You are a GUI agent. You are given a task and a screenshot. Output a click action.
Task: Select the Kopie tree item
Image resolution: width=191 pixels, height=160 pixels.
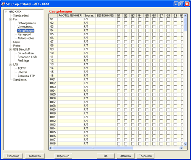tap(16, 42)
